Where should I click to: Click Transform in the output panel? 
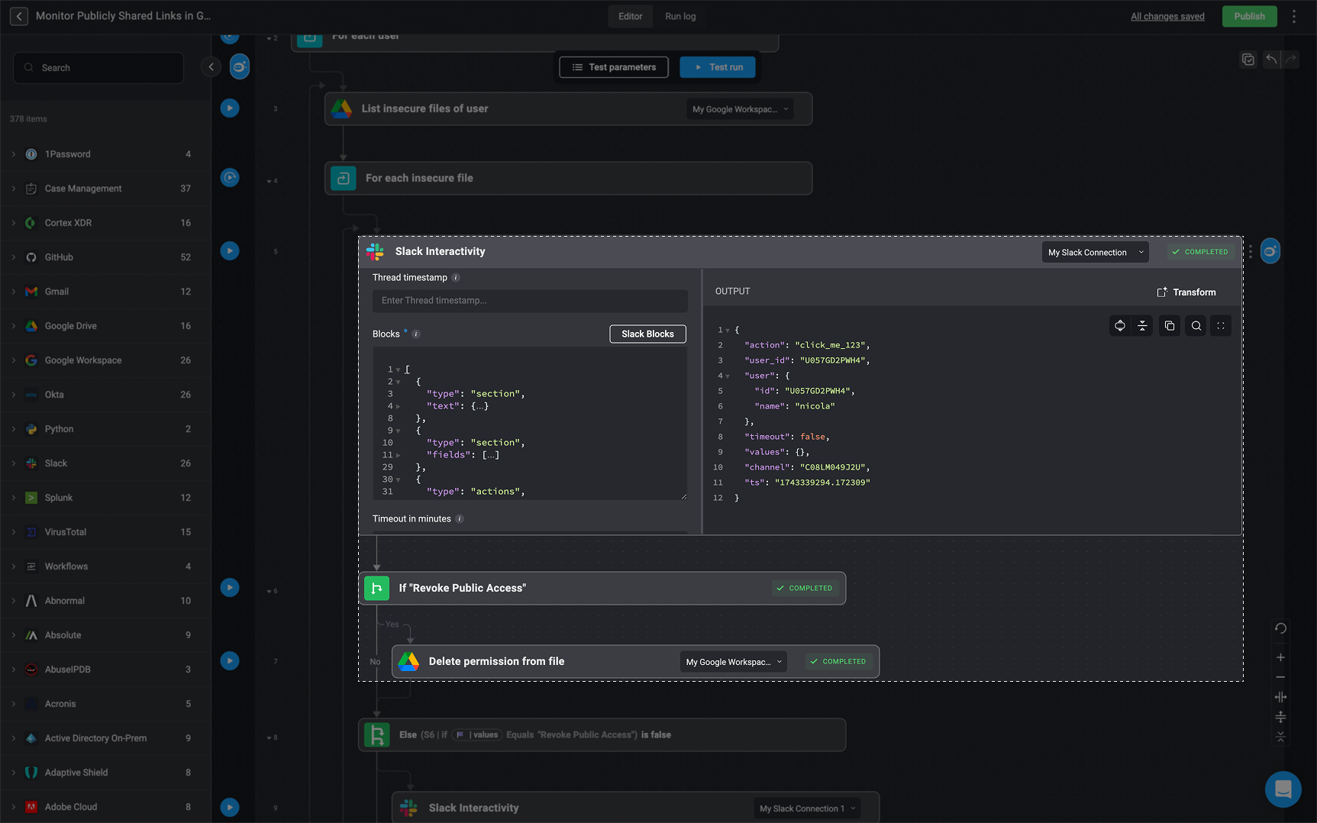tap(1186, 292)
